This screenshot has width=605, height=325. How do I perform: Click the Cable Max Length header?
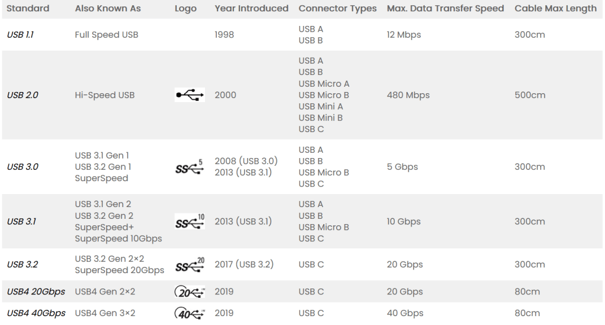pyautogui.click(x=555, y=9)
